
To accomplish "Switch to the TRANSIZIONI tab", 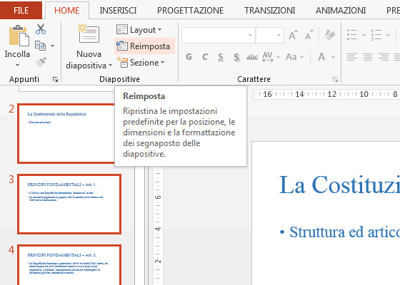I will pos(270,11).
